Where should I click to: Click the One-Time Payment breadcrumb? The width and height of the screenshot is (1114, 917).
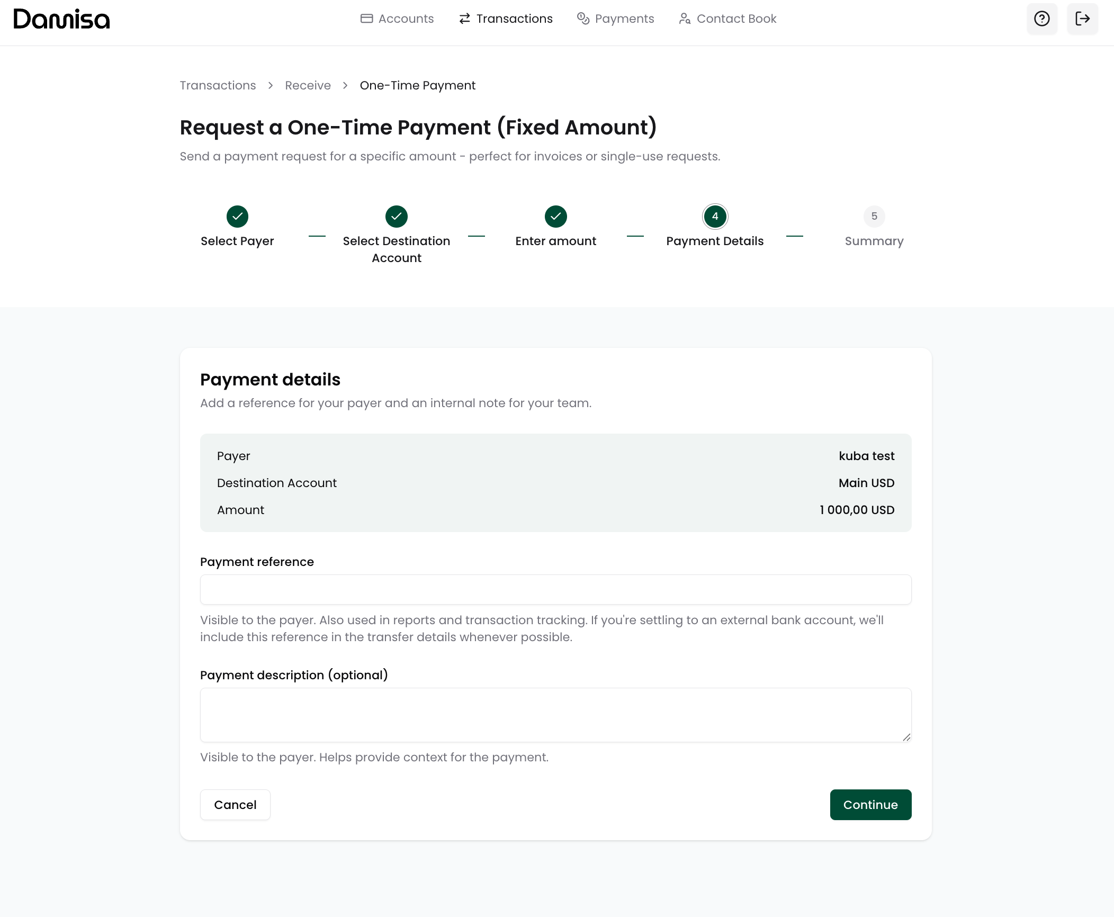(x=417, y=85)
